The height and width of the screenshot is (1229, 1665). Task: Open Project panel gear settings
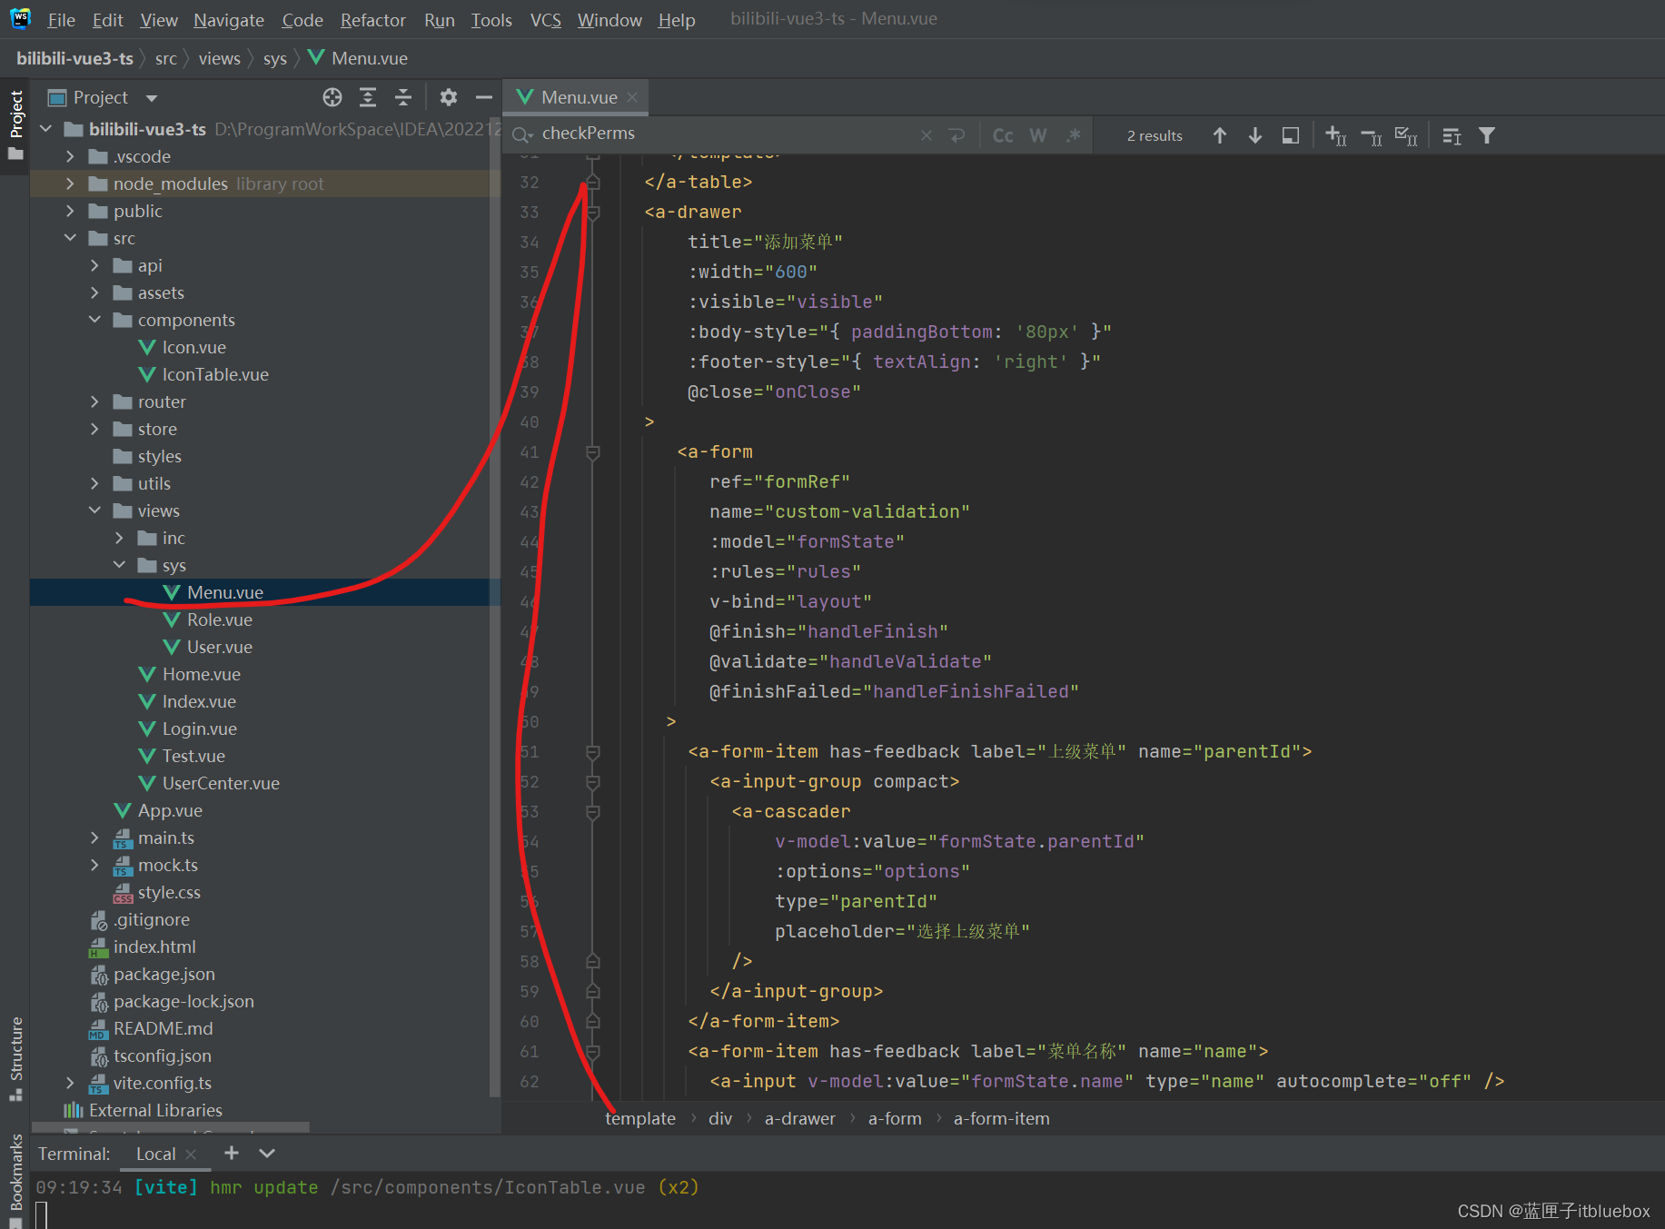pyautogui.click(x=448, y=97)
